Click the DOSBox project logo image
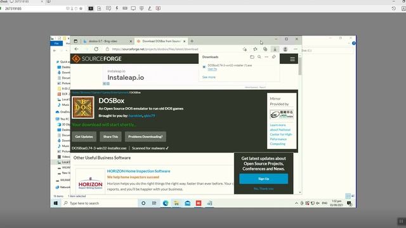406x228 pixels. [83, 108]
